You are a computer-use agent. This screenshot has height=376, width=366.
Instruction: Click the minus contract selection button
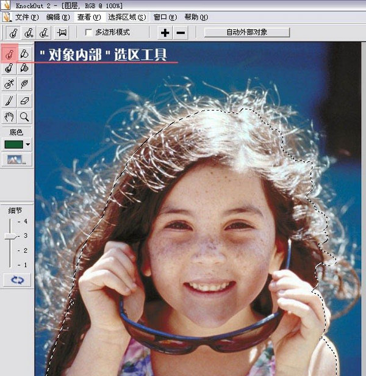[x=181, y=32]
